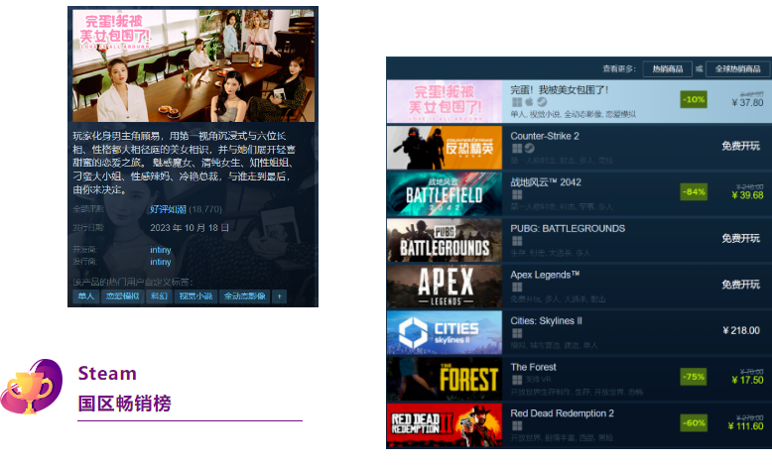Image resolution: width=772 pixels, height=465 pixels.
Task: Open The Forest thumbnail
Action: pos(445,379)
